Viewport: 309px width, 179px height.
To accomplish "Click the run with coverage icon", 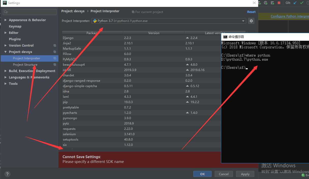I will click(x=259, y=3).
